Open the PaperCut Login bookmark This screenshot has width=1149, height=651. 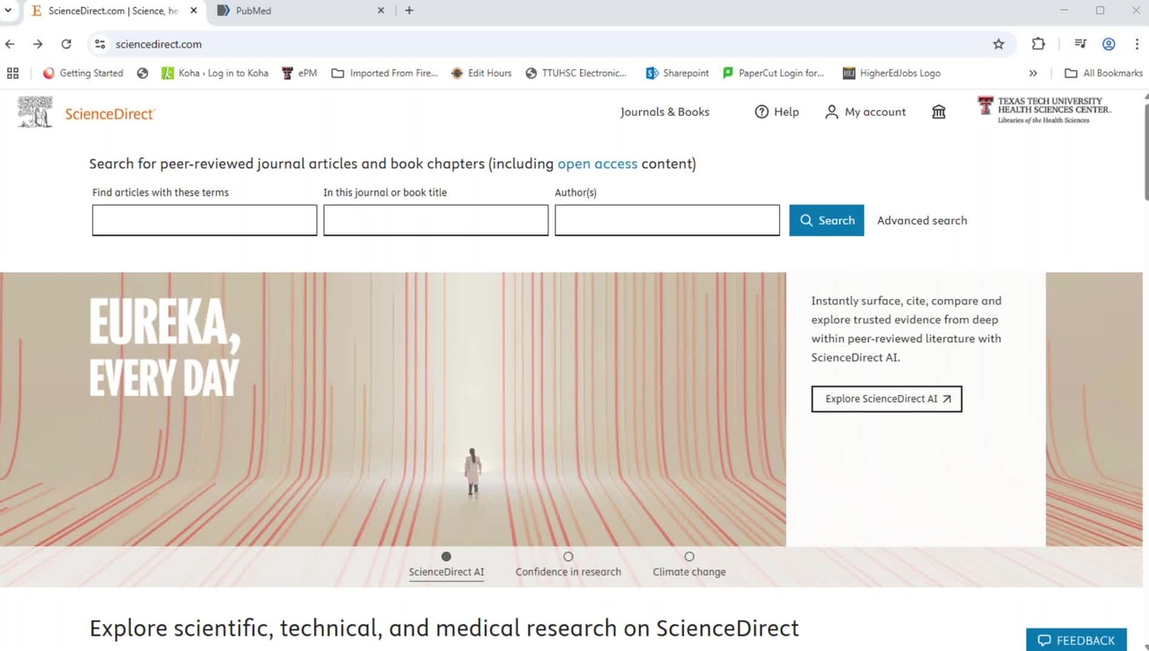click(773, 73)
